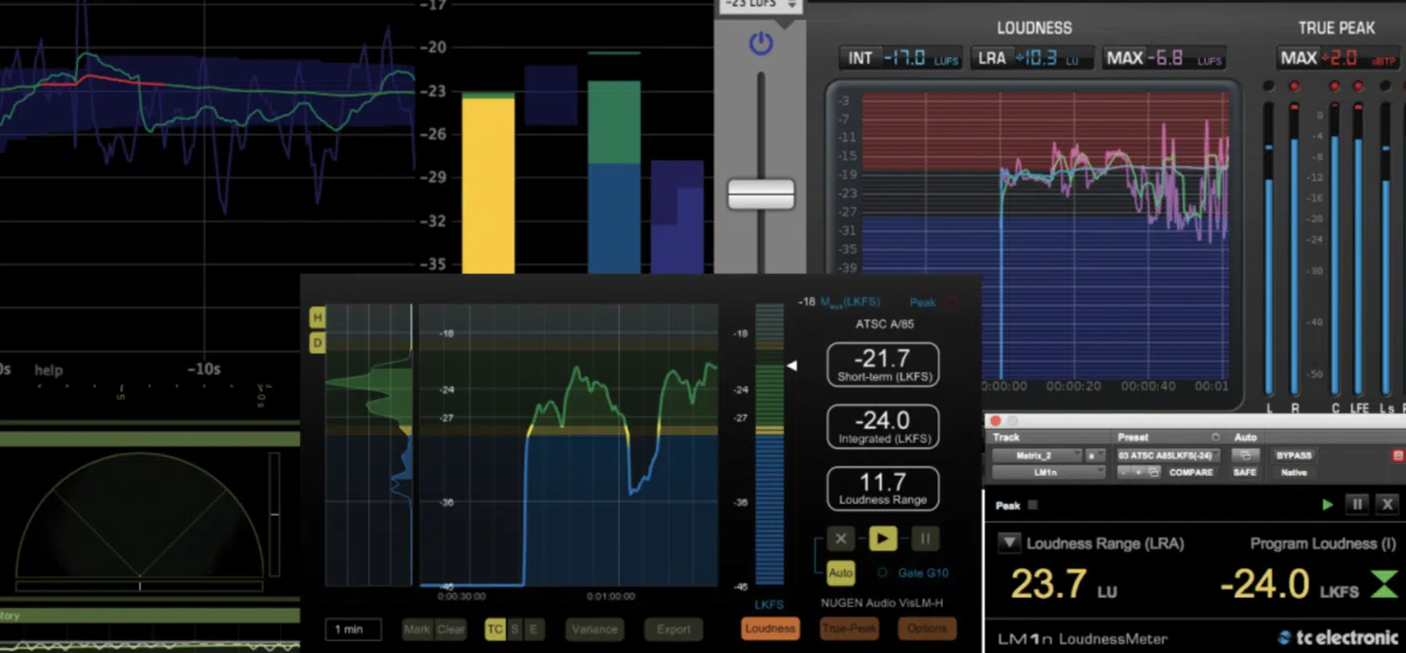Click the loudness MAX -6.8 LUFS readout

pyautogui.click(x=1163, y=58)
